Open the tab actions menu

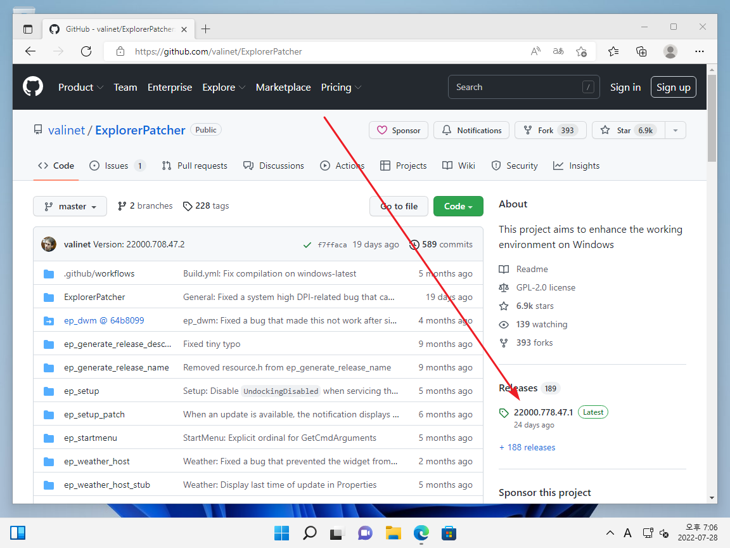[x=28, y=29]
